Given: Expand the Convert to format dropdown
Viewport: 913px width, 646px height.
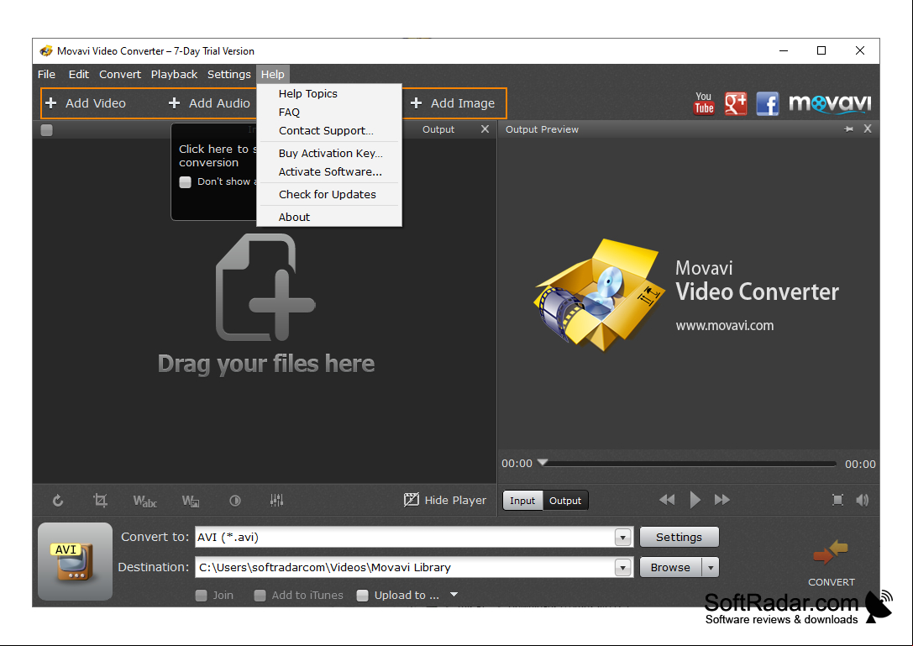Looking at the screenshot, I should (622, 537).
